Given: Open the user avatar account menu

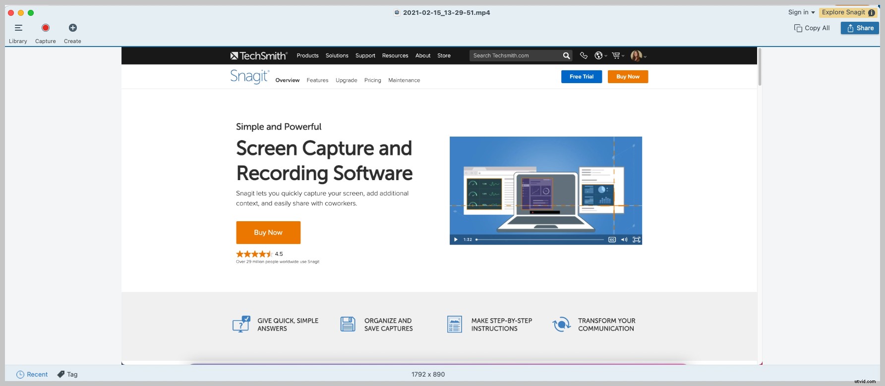Looking at the screenshot, I should 638,56.
